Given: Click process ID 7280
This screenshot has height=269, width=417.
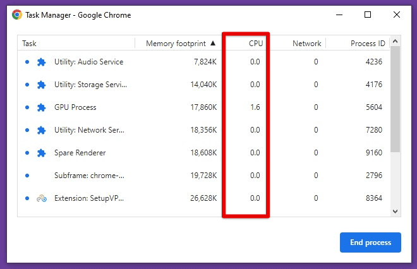Looking at the screenshot, I should point(374,130).
